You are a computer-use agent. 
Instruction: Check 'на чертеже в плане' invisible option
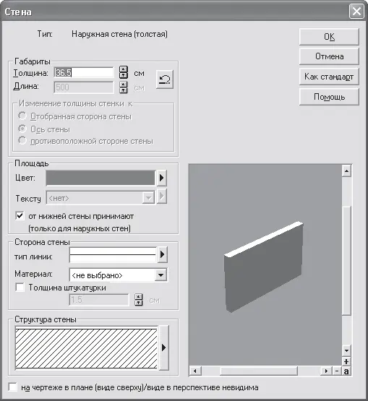pyautogui.click(x=12, y=387)
